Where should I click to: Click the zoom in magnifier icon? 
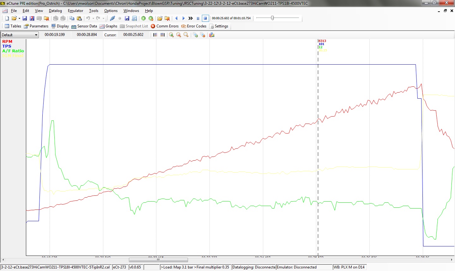coord(171,35)
